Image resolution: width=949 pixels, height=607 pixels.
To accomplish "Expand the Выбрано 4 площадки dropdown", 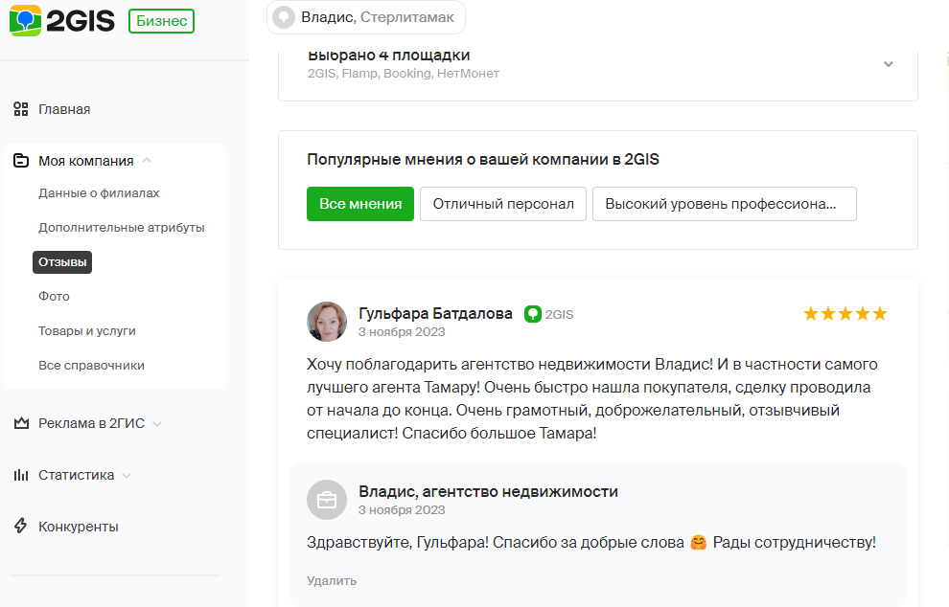I will click(888, 64).
